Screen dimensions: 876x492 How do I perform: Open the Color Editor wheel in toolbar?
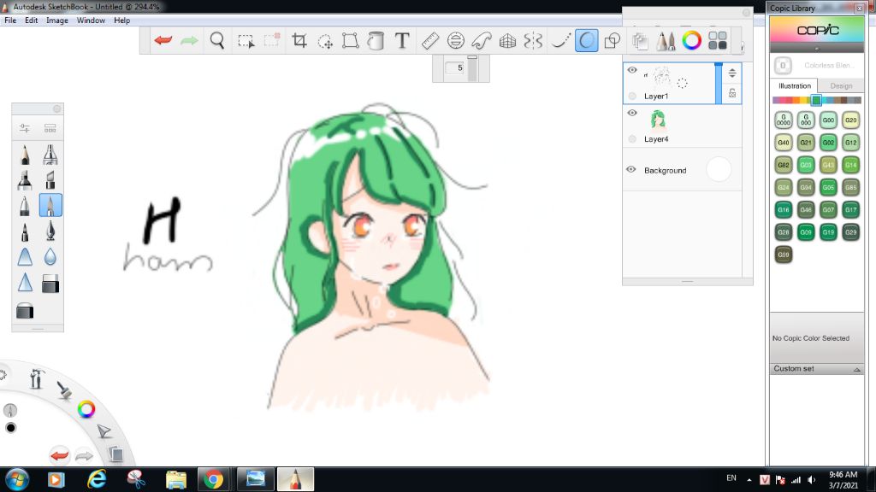(691, 40)
